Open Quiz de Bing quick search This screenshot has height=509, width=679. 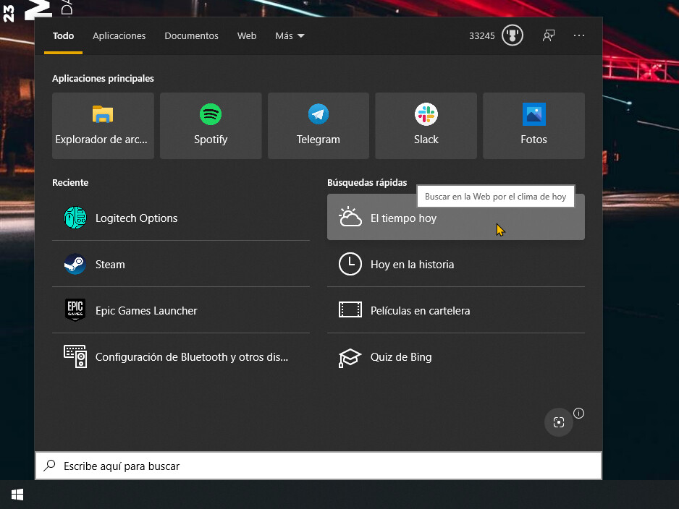[x=456, y=356]
